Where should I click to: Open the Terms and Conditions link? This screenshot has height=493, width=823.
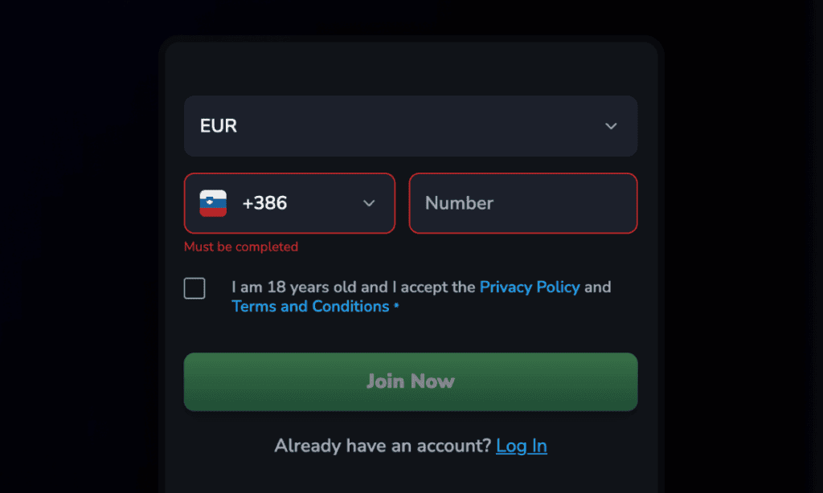point(310,306)
